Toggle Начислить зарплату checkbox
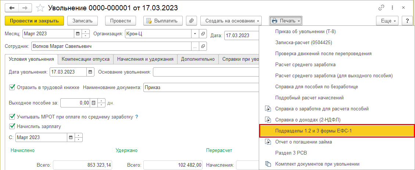 [x=12, y=126]
